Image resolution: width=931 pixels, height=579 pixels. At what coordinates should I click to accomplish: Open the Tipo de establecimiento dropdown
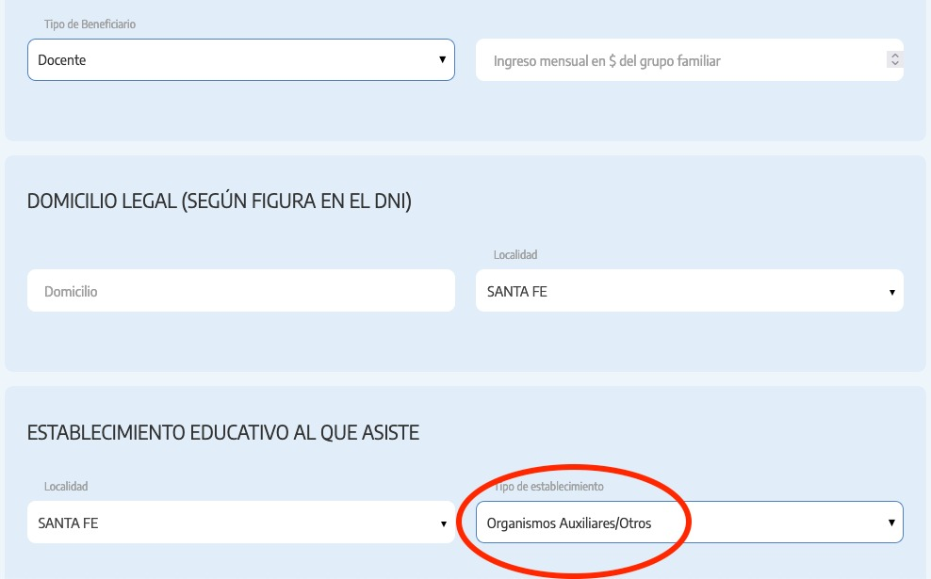click(688, 523)
